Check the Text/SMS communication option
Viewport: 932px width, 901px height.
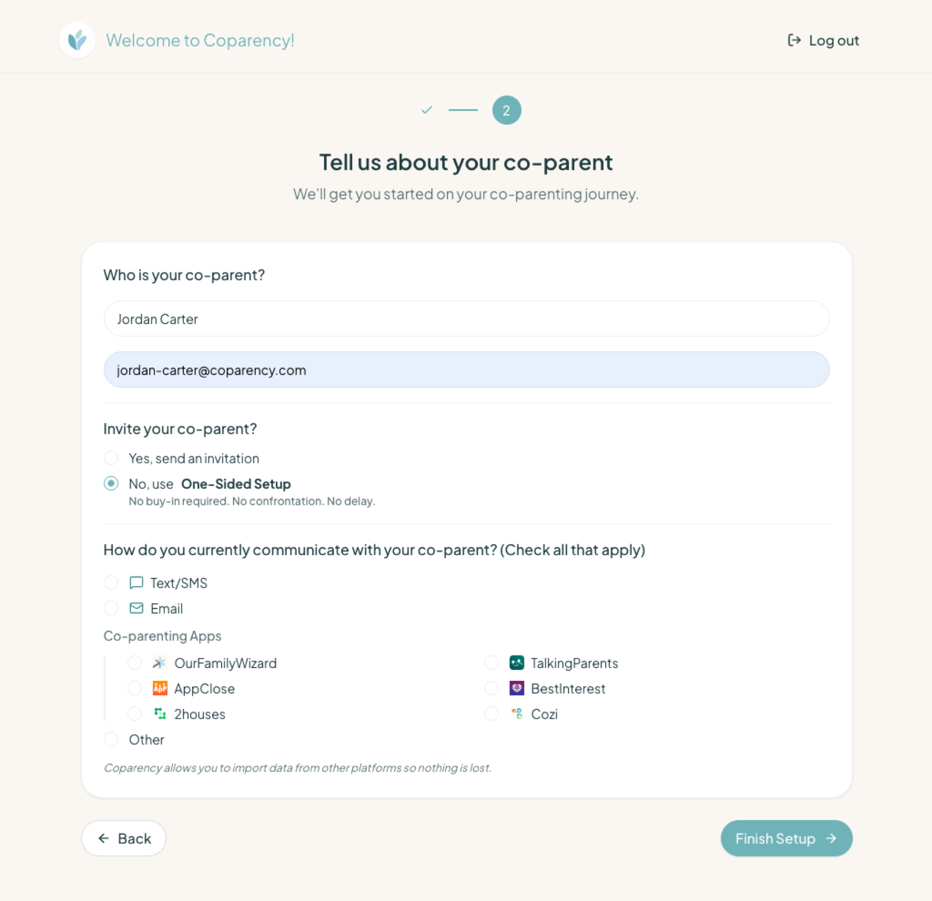pos(111,583)
